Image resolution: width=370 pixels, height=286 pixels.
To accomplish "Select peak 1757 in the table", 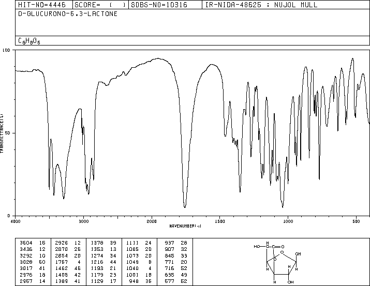I will click(x=62, y=262).
